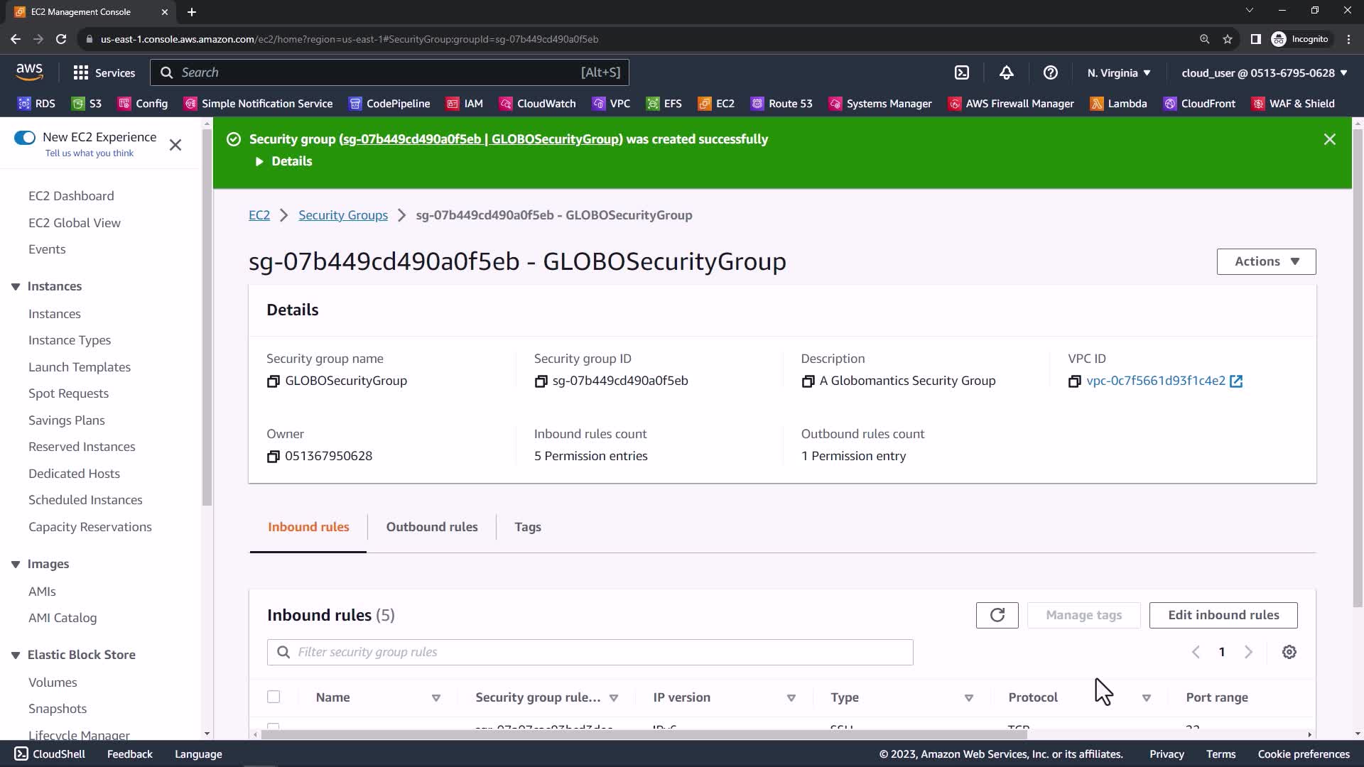1364x767 pixels.
Task: Collapse the Instances section in the sidebar
Action: coord(16,287)
